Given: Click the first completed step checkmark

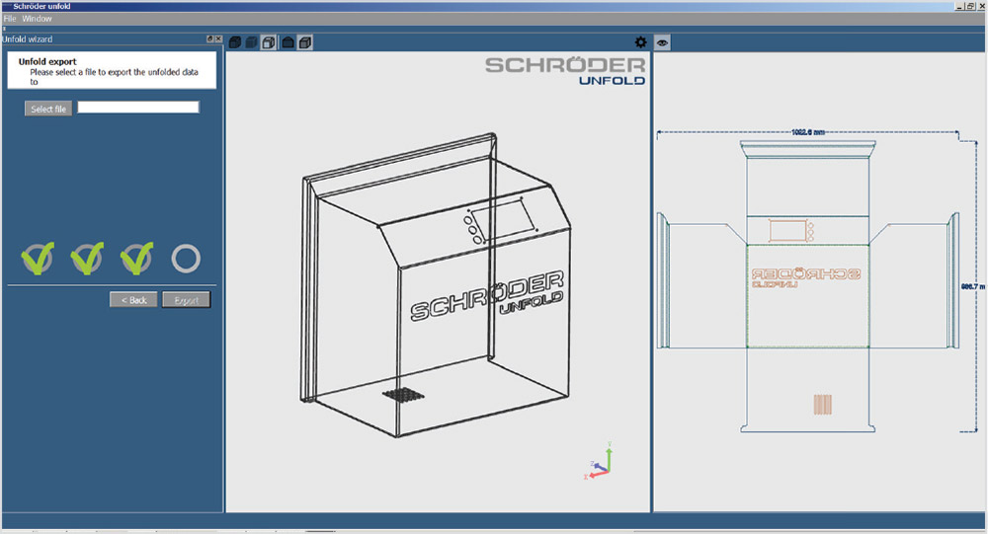Looking at the screenshot, I should pos(38,259).
